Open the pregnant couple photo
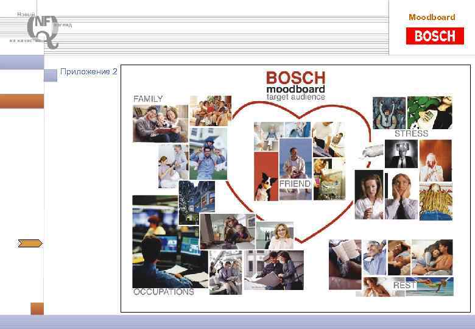Screen dimensions: 475x329 pos(173,166)
